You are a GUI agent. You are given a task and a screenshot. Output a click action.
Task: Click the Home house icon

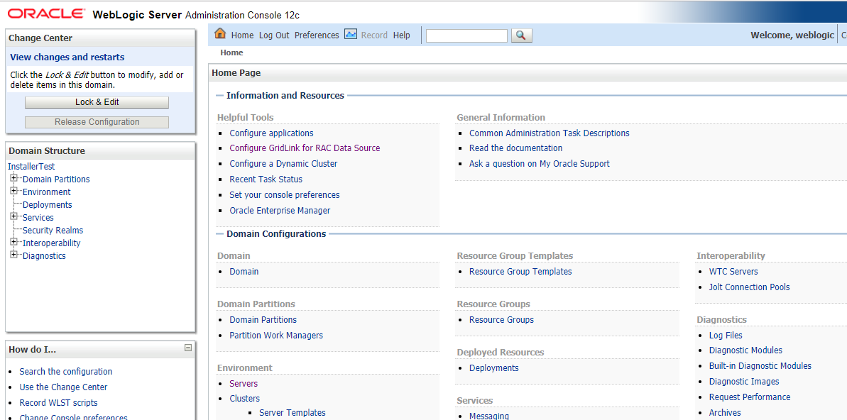[x=220, y=34]
